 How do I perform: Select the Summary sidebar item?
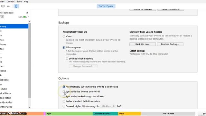coord(14,26)
